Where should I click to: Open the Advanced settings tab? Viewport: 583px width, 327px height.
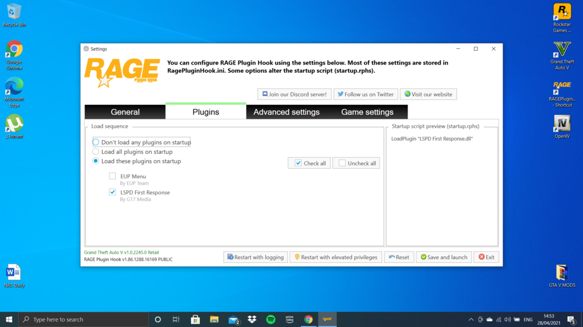[286, 112]
